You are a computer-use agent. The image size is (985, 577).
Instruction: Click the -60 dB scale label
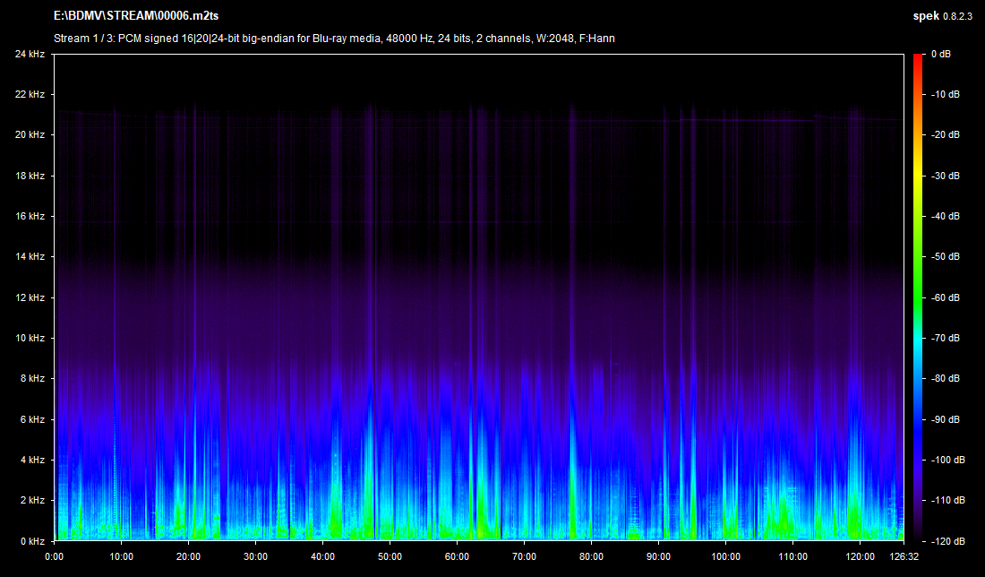pos(945,297)
